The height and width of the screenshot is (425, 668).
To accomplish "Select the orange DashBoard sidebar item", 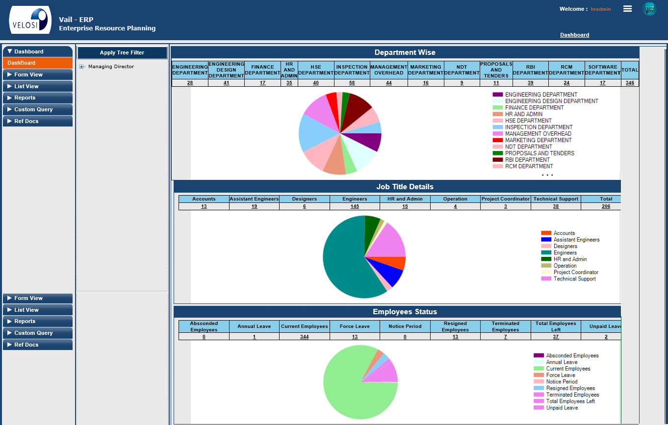I will click(x=37, y=63).
